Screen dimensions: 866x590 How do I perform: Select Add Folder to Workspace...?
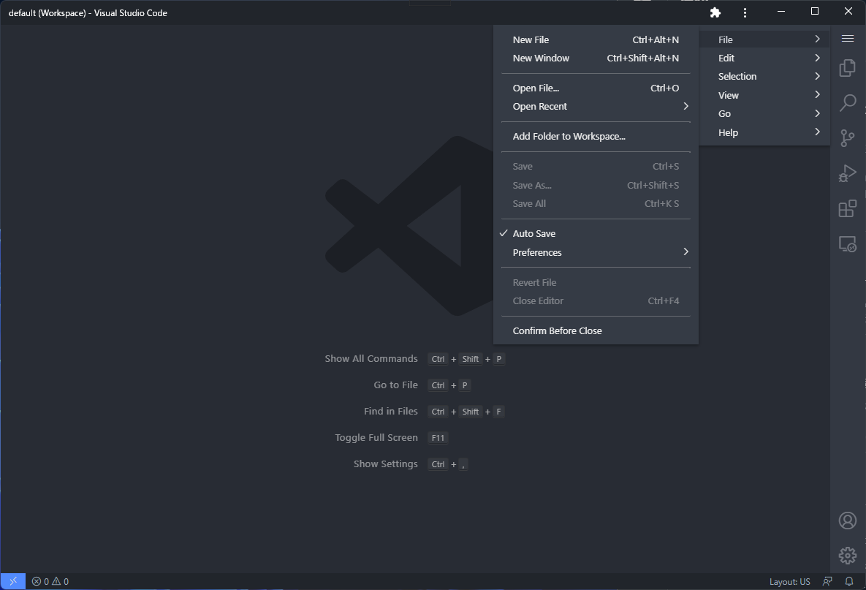(x=596, y=137)
